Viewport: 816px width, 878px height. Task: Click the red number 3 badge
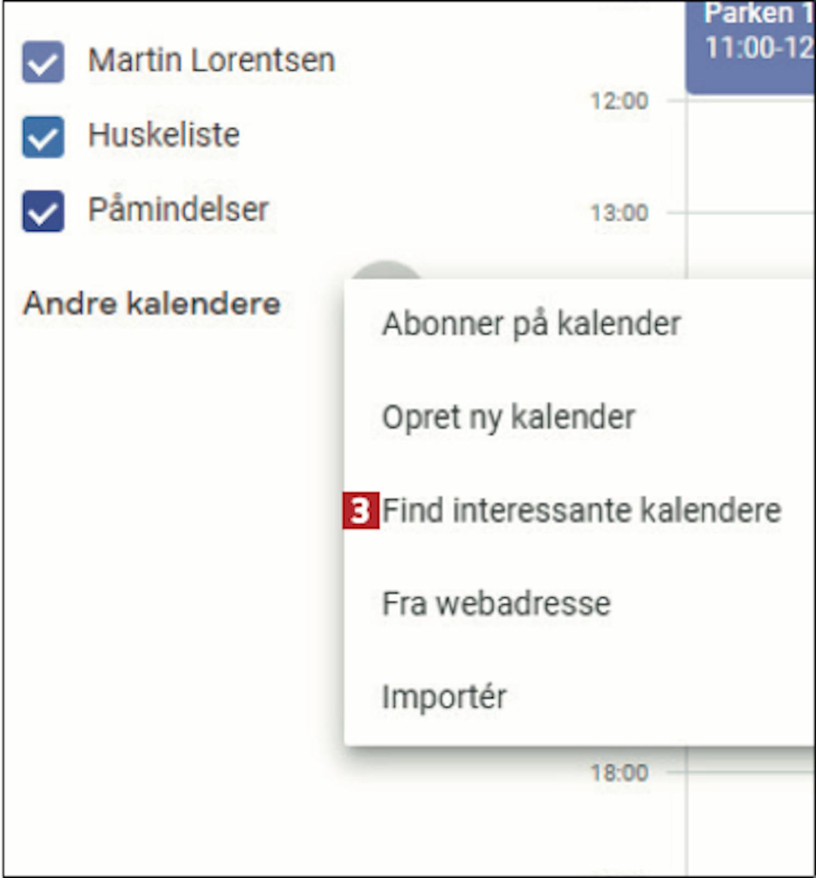click(x=360, y=511)
